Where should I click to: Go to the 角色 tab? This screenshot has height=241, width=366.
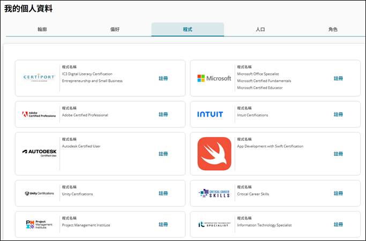[x=333, y=29]
